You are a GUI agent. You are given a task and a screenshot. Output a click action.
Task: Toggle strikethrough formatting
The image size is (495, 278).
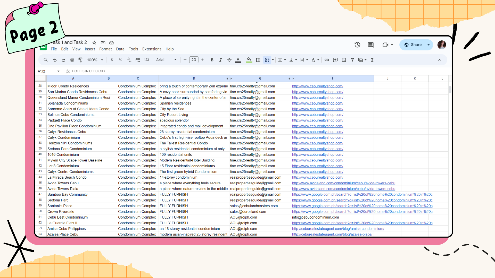point(229,60)
